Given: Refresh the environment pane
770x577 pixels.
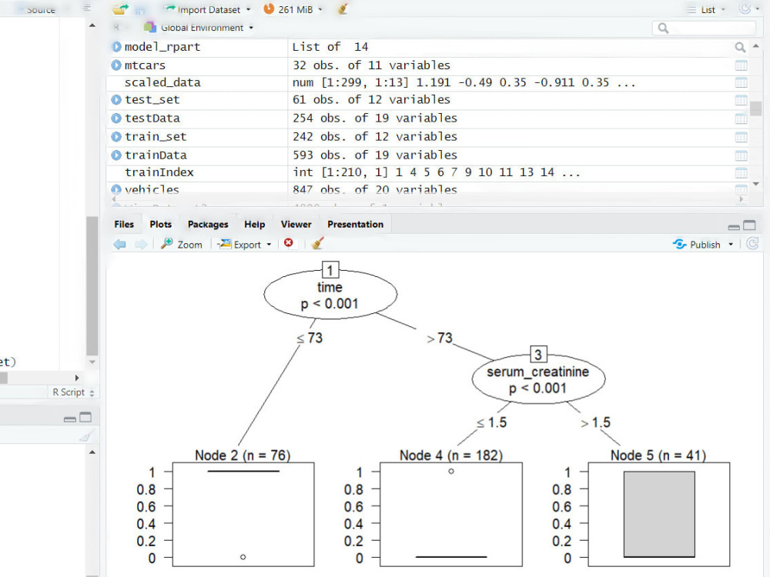Looking at the screenshot, I should coord(745,8).
